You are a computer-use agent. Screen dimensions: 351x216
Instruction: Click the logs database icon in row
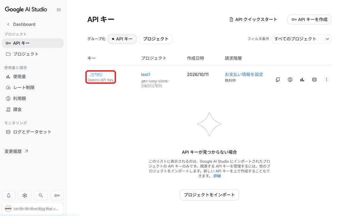pos(314,80)
